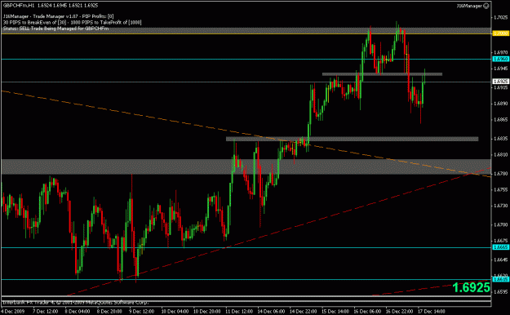This screenshot has width=510, height=315.
Task: Click the 1.6970 price scale value
Action: point(501,52)
